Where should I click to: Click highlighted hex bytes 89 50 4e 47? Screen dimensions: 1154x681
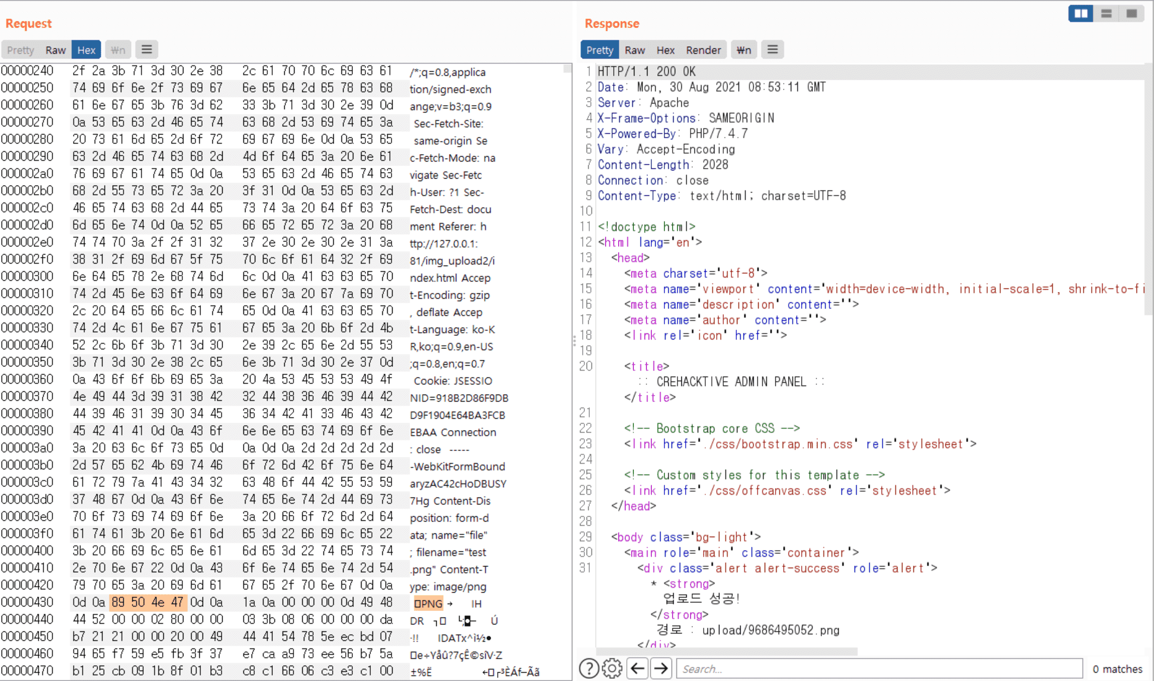pos(149,603)
